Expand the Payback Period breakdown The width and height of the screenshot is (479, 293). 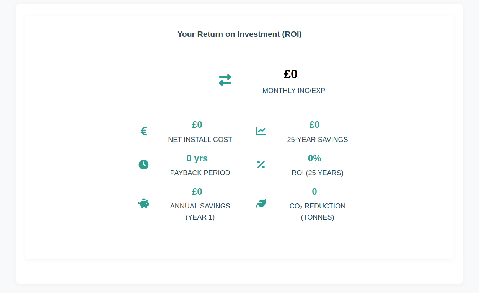[200, 173]
